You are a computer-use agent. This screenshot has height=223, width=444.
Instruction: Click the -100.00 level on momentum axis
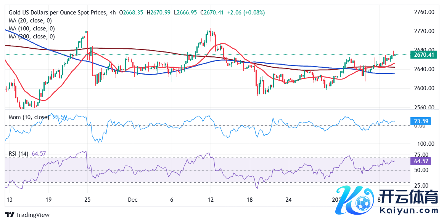(x=423, y=144)
